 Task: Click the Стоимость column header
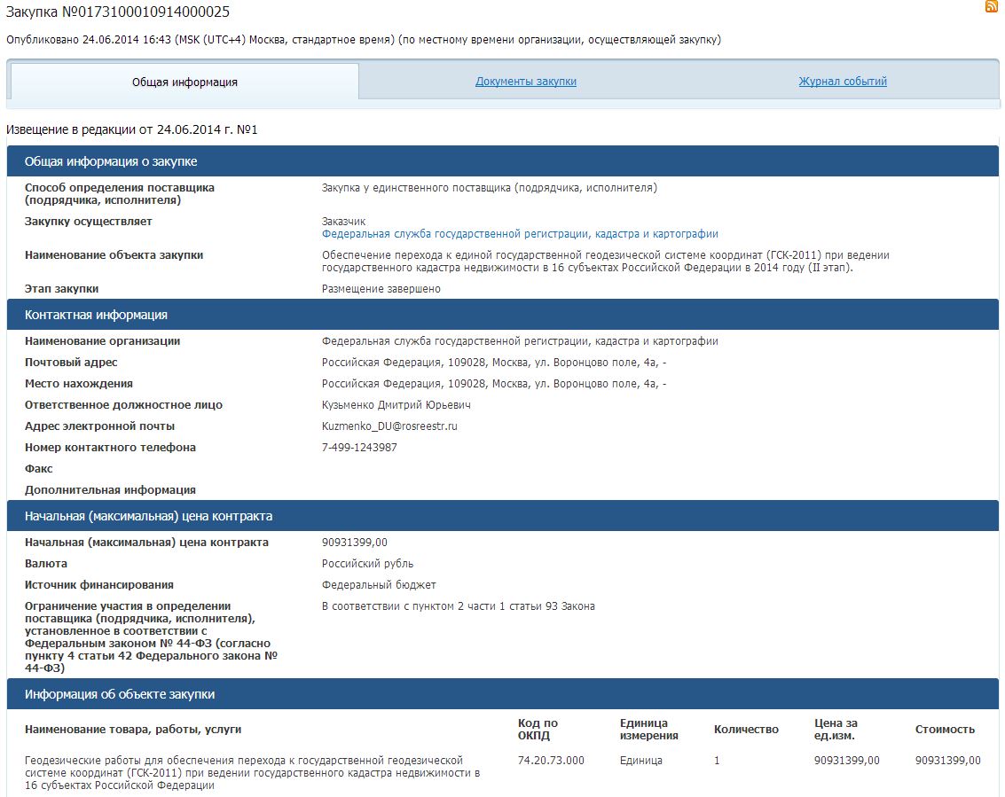click(945, 730)
